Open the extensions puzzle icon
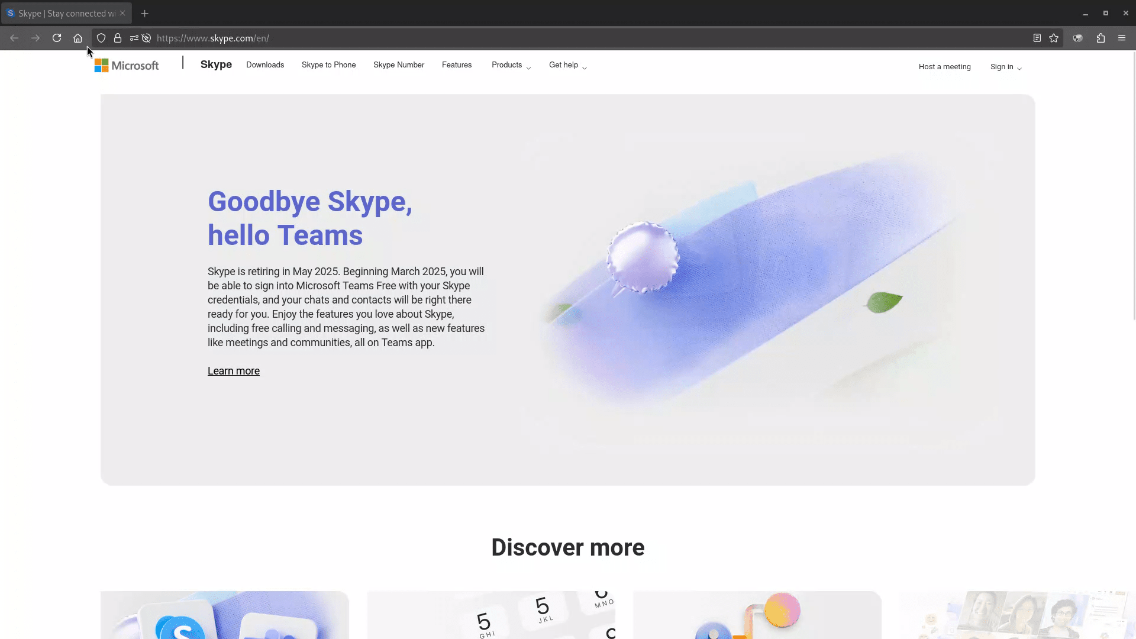The width and height of the screenshot is (1136, 639). click(1100, 38)
